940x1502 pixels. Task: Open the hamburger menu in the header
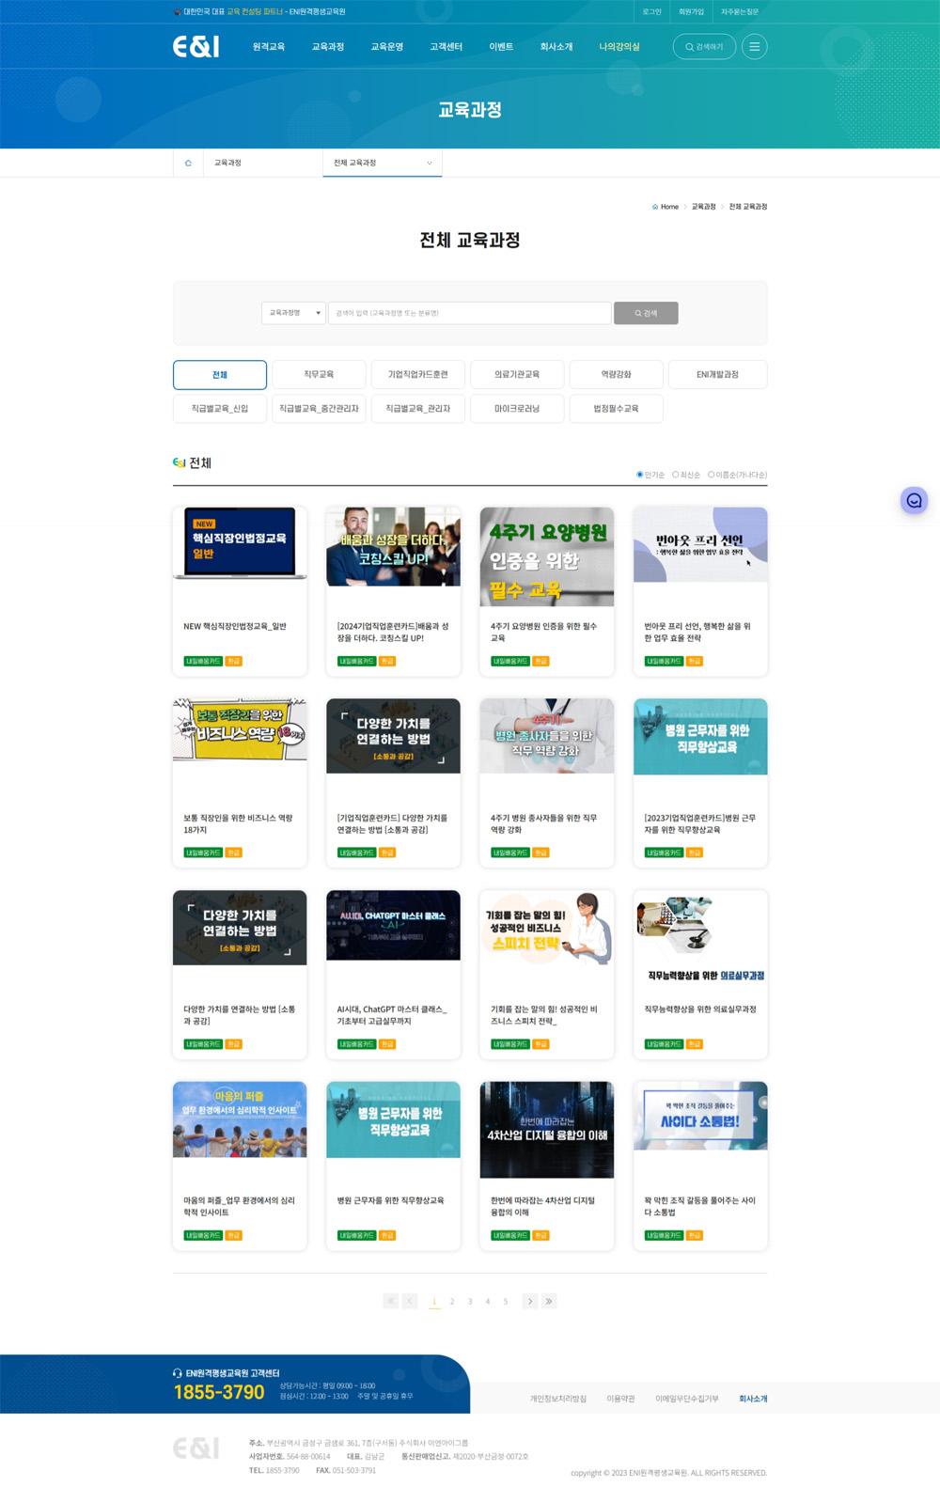pos(754,46)
